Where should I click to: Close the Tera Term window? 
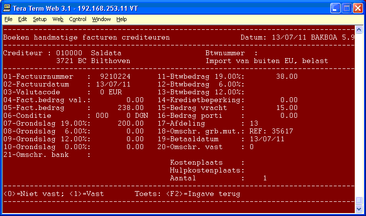coord(358,8)
